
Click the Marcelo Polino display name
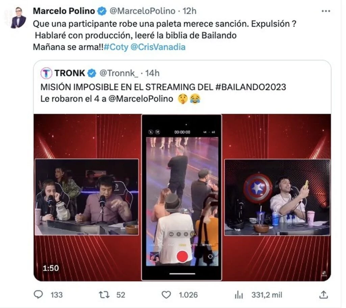(64, 11)
